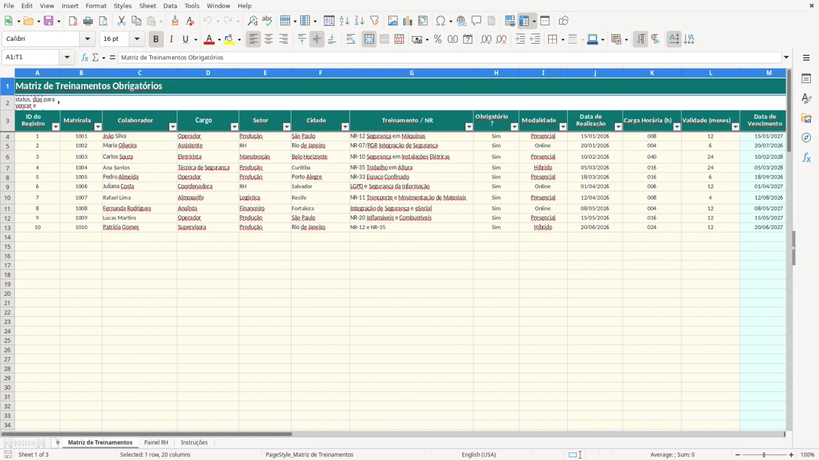Click the Save document icon
The image size is (819, 460).
48,21
